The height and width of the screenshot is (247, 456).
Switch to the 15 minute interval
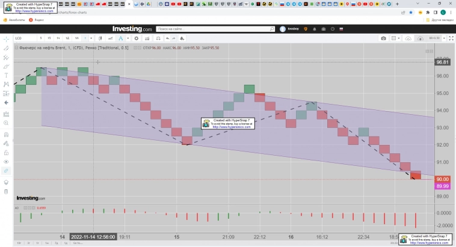tap(49, 38)
